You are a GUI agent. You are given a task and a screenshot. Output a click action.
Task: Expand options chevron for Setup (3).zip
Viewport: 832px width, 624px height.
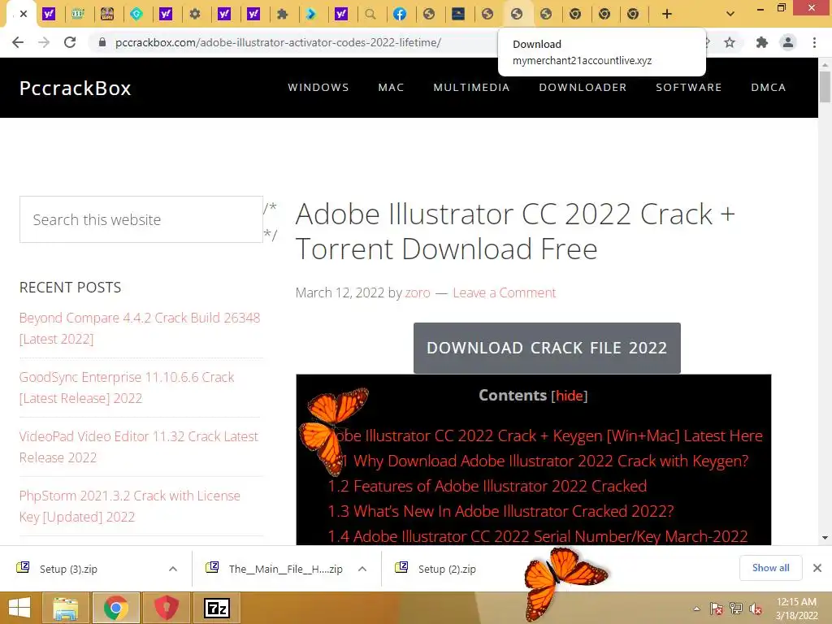coord(173,569)
